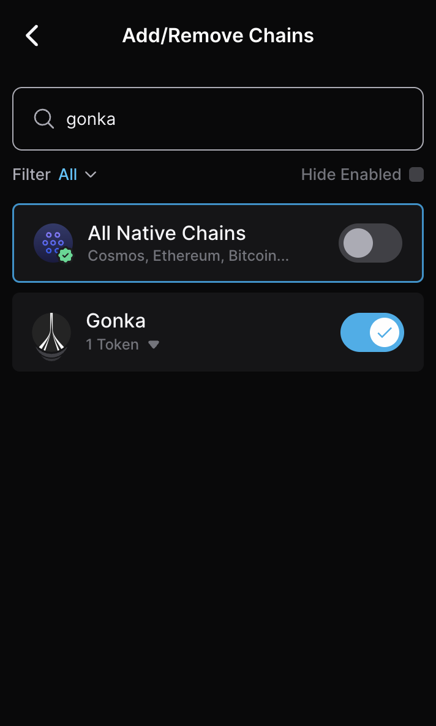Image resolution: width=436 pixels, height=726 pixels.
Task: Click the magnifying glass search icon
Action: (x=44, y=118)
